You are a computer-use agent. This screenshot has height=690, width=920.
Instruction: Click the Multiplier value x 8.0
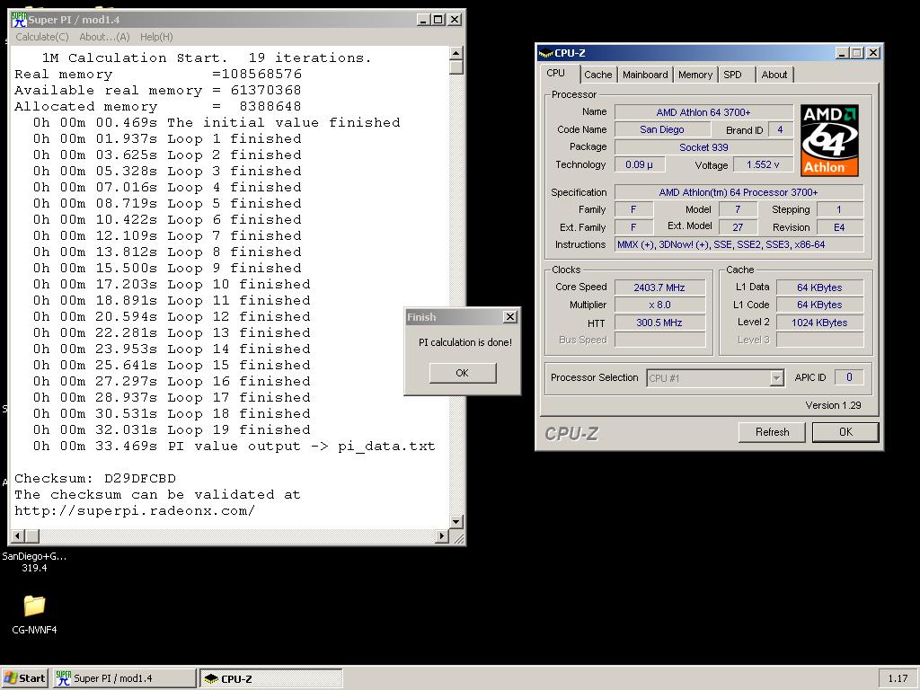(x=659, y=305)
